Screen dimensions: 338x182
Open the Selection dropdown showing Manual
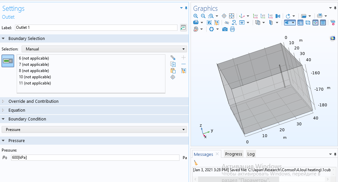(x=104, y=49)
